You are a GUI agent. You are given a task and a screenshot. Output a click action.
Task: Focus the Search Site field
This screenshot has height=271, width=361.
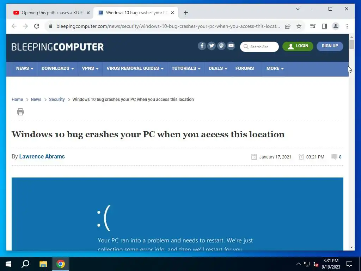click(x=259, y=47)
